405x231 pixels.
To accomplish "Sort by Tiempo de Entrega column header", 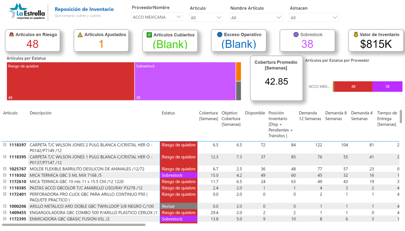I will click(x=387, y=119).
